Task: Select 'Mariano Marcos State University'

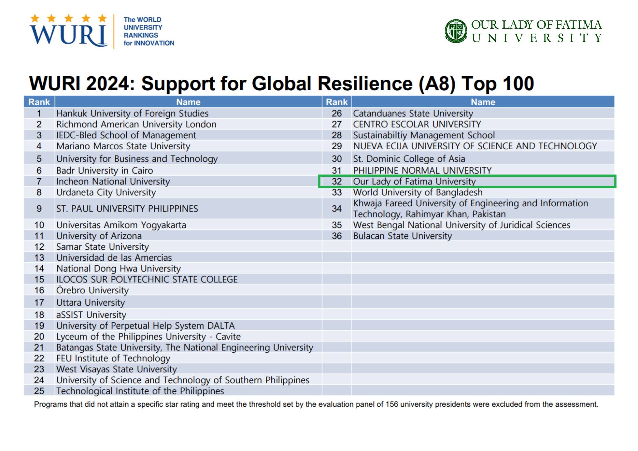Action: (123, 146)
